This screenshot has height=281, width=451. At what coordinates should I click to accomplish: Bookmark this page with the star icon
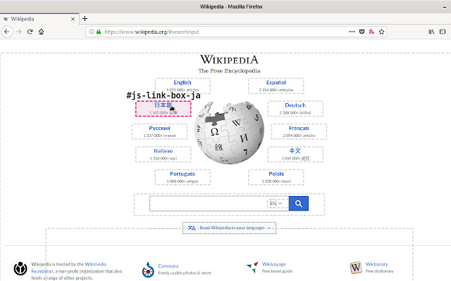point(382,32)
